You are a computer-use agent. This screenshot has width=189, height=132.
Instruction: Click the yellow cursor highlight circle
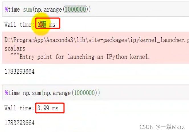coord(41,24)
